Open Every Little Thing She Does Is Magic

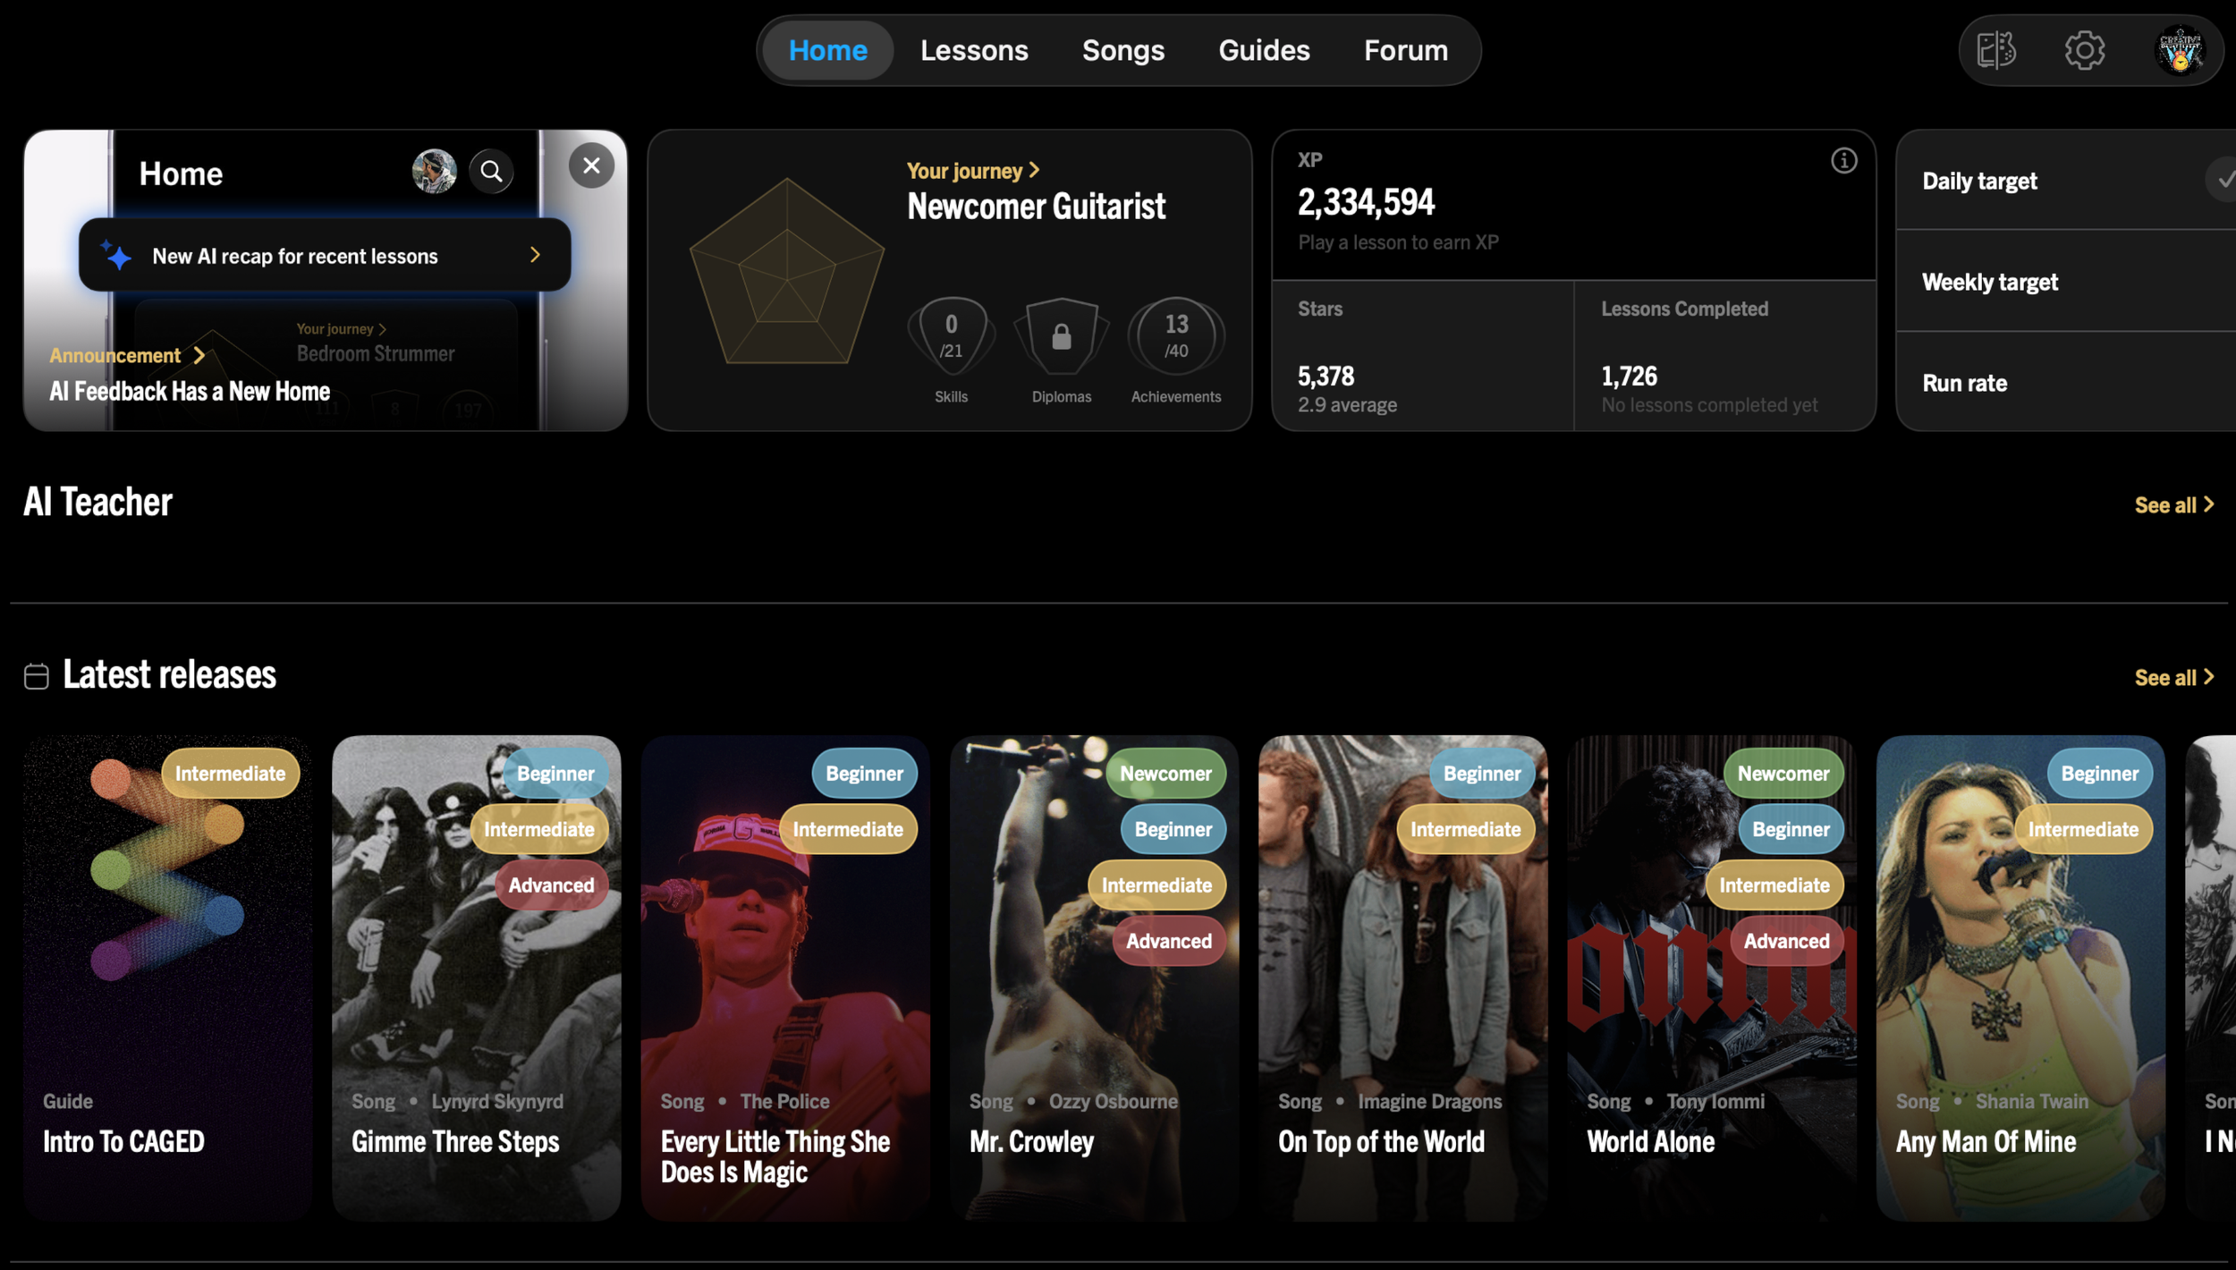click(x=785, y=978)
